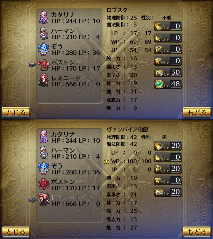The image size is (213, 239).
Task: Click the green magic orb icon at LV 48
Action: pos(159,84)
